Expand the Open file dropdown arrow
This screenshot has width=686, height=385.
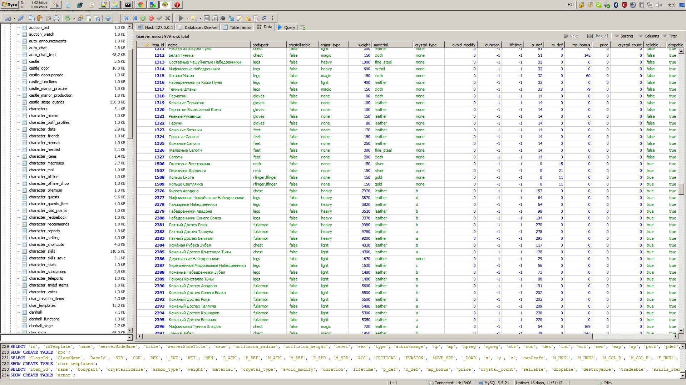coord(200,18)
